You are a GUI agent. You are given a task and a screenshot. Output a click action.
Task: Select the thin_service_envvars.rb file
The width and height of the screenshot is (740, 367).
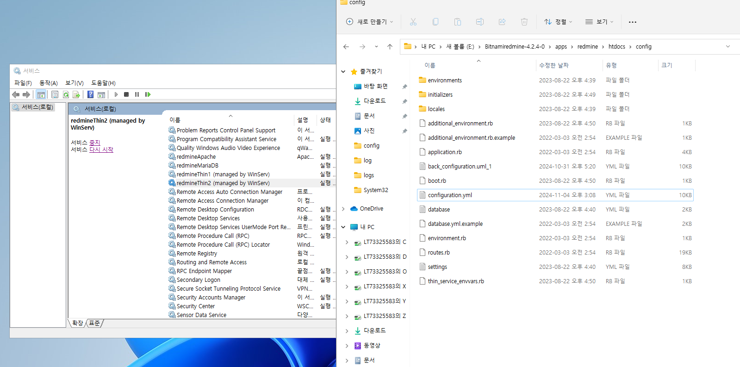(x=555, y=281)
